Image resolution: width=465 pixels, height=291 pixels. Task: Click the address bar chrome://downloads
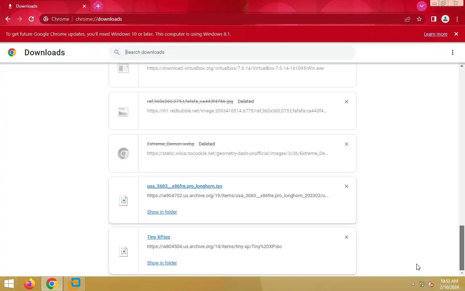click(232, 19)
